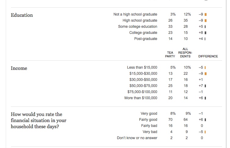Image resolution: width=230 pixels, height=148 pixels.
Task: Select the '$50,000-$75,000' income label
Action: 143,86
